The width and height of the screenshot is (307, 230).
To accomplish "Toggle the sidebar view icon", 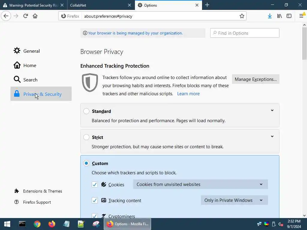I will [289, 16].
